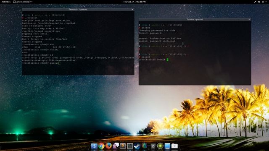The image size is (269, 151).
Task: Focus the passwd terminal title bar
Action: 195,19
